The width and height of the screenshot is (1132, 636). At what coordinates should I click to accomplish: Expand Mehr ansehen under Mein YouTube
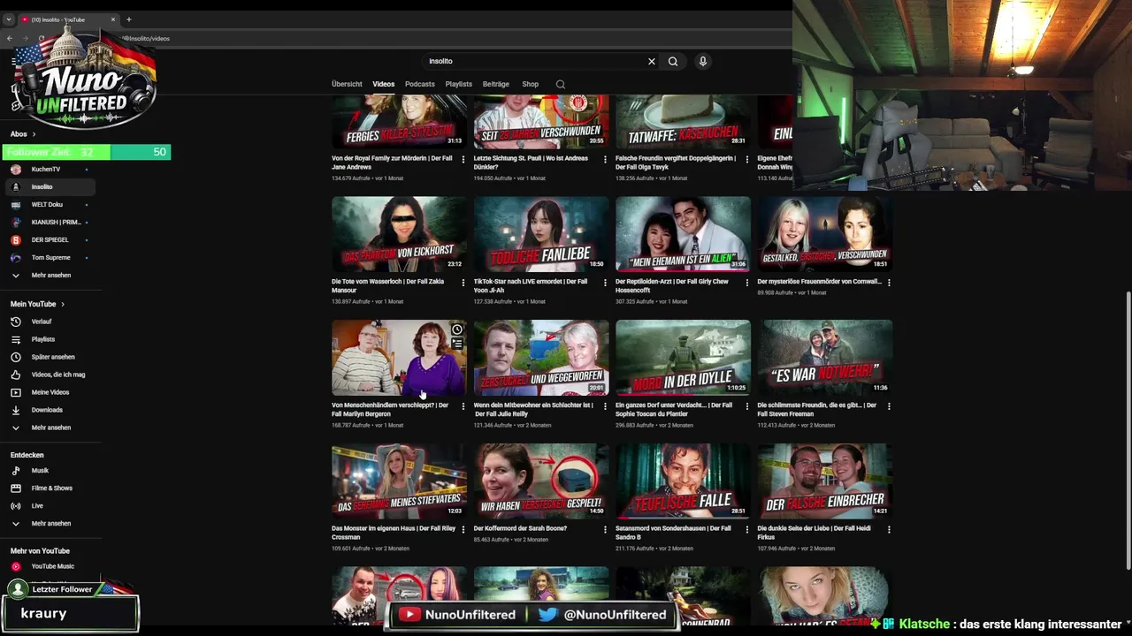coord(50,428)
